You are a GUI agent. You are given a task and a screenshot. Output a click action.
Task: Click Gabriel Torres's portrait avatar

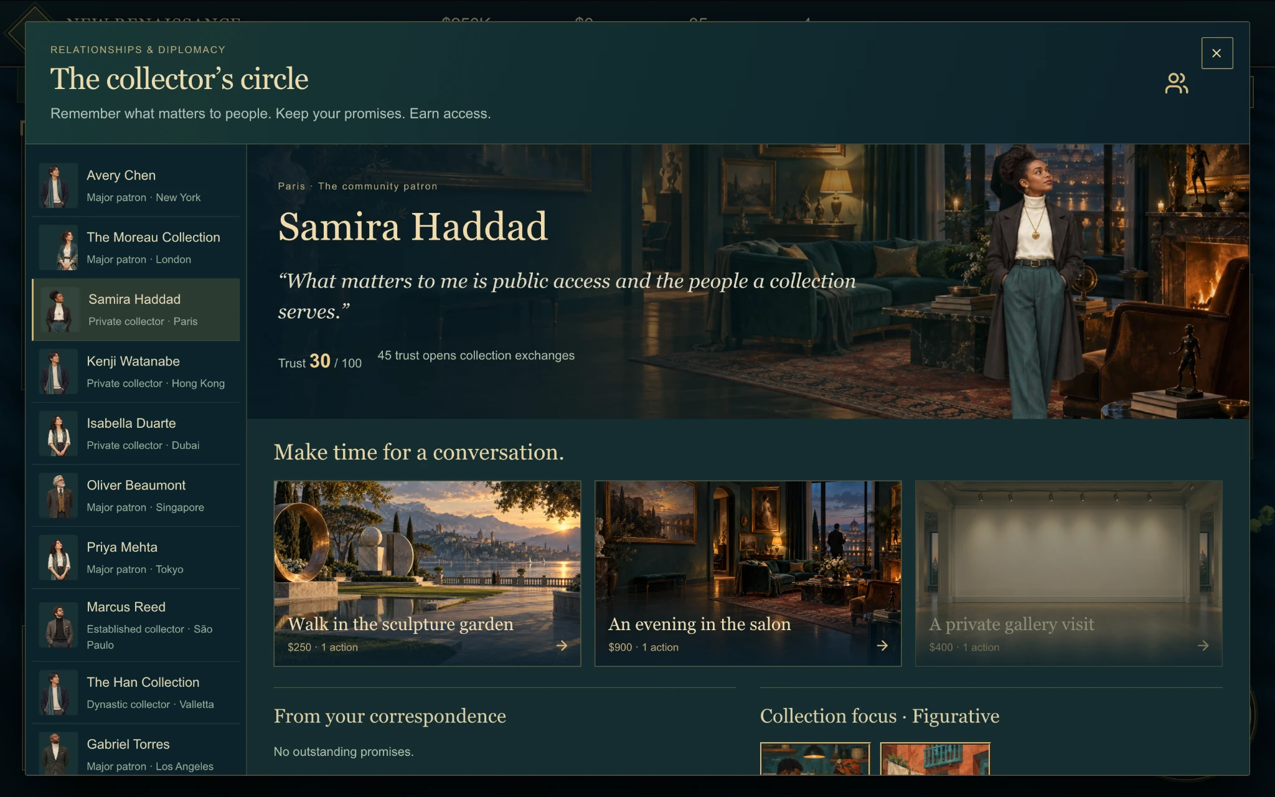coord(59,754)
